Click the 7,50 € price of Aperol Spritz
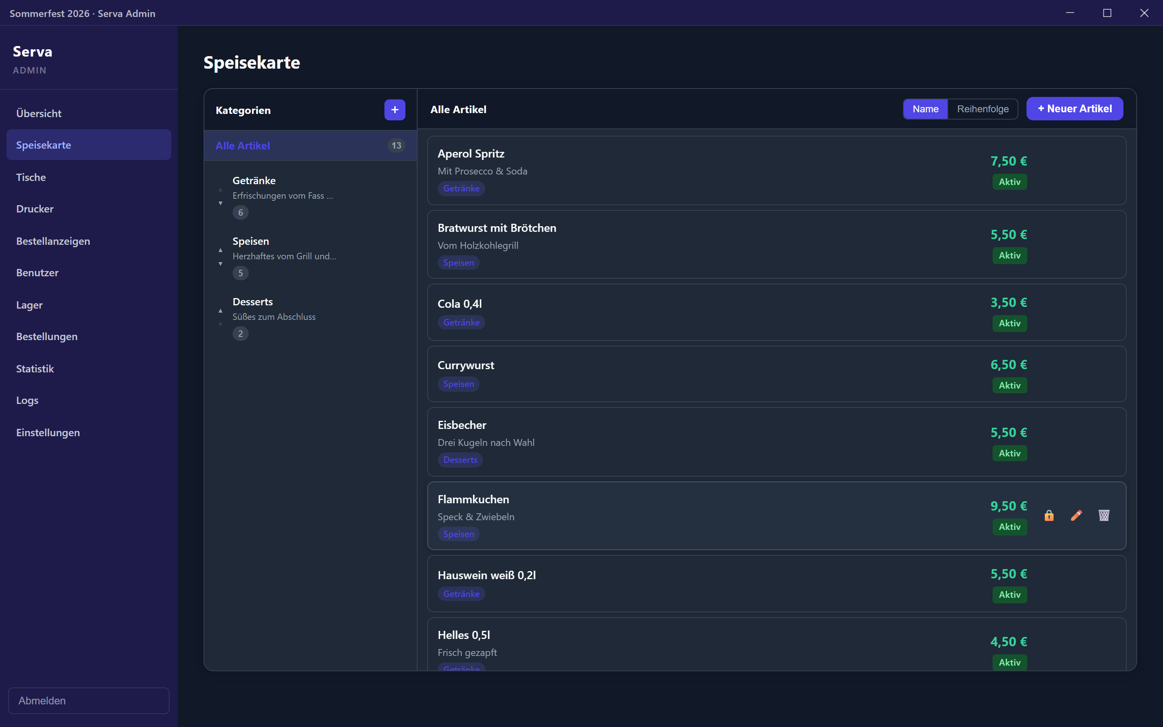Viewport: 1163px width, 727px height. point(1009,161)
